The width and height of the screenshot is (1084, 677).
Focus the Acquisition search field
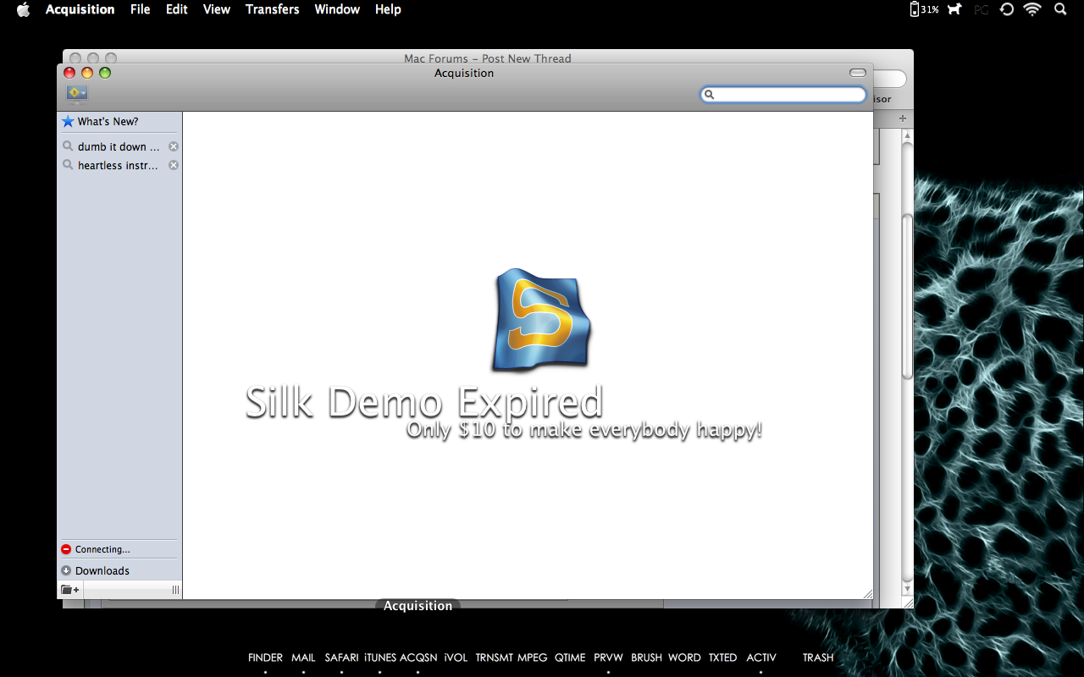(783, 95)
